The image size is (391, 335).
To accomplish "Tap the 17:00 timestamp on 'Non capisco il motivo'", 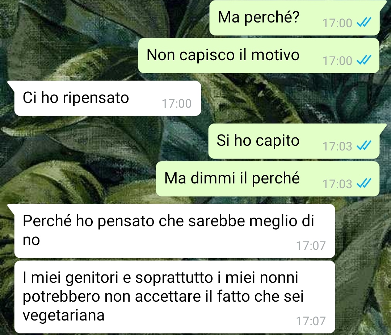I will pyautogui.click(x=337, y=61).
